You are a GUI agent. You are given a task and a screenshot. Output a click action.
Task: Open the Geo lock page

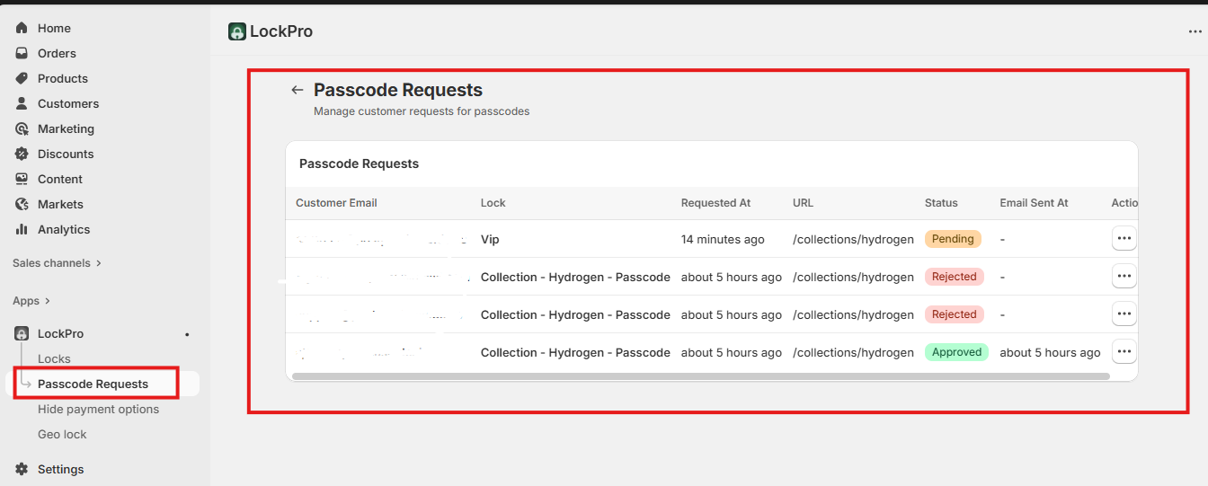(62, 434)
